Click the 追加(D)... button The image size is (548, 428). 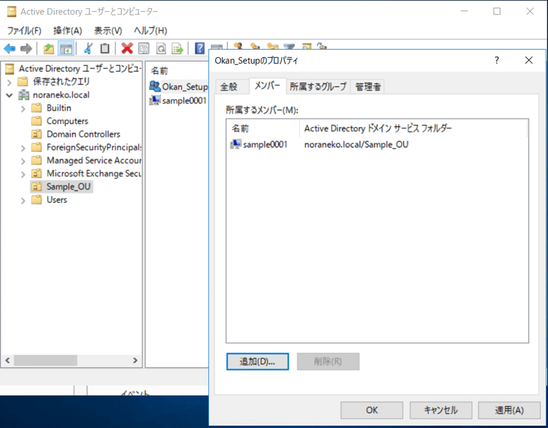coord(258,361)
